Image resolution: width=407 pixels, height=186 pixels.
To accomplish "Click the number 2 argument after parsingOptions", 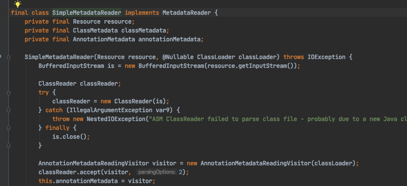I will coord(180,172).
